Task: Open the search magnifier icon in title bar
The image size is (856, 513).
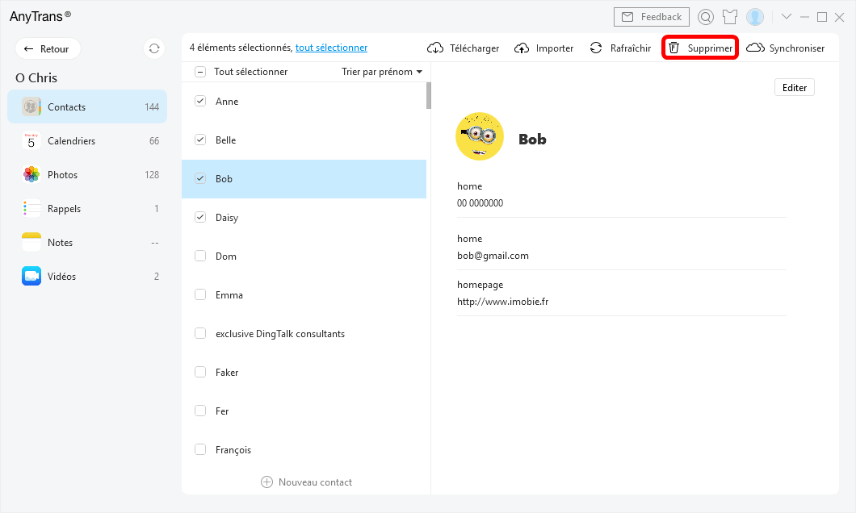Action: click(x=706, y=17)
